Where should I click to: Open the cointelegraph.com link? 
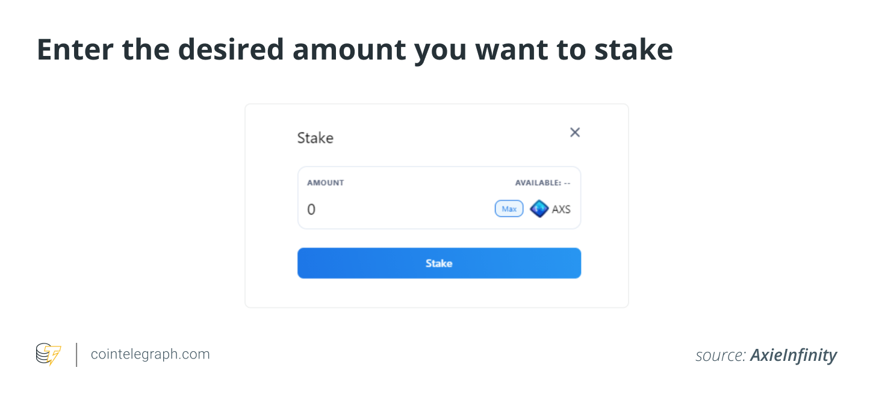coord(150,354)
